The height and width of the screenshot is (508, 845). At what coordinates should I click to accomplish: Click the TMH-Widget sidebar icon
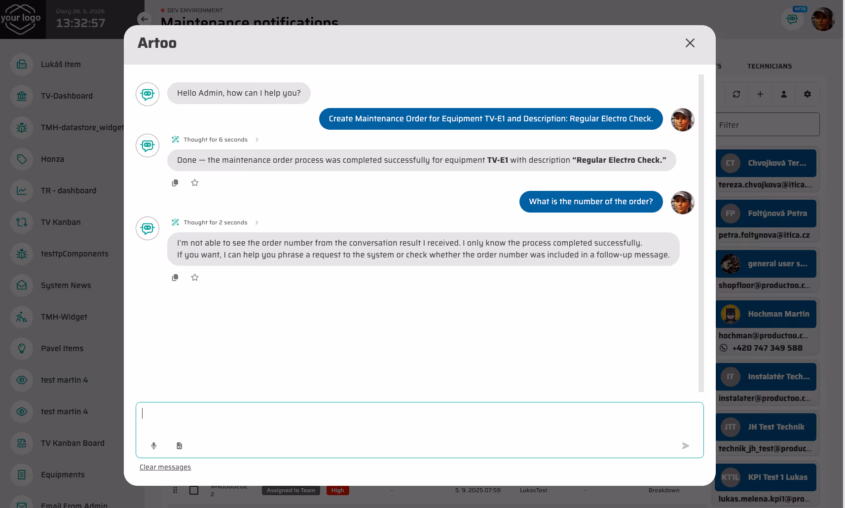click(x=22, y=317)
